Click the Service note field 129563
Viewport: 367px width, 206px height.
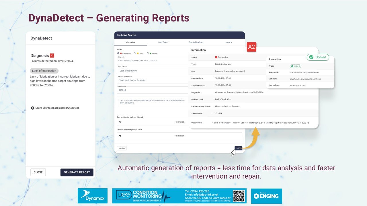(153, 90)
